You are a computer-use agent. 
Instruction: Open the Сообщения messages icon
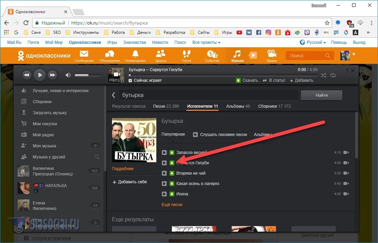[x=84, y=56]
